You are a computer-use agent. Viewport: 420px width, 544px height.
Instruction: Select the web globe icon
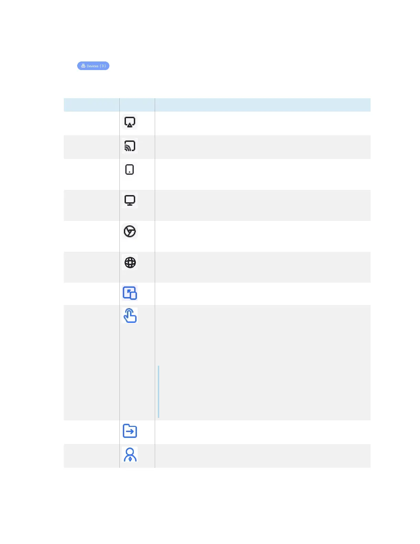130,262
